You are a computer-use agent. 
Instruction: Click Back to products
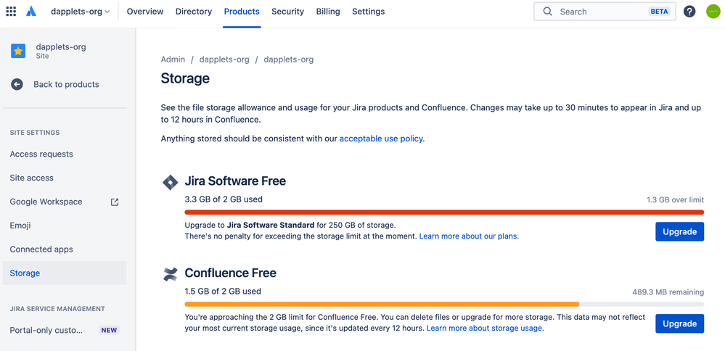pyautogui.click(x=66, y=85)
